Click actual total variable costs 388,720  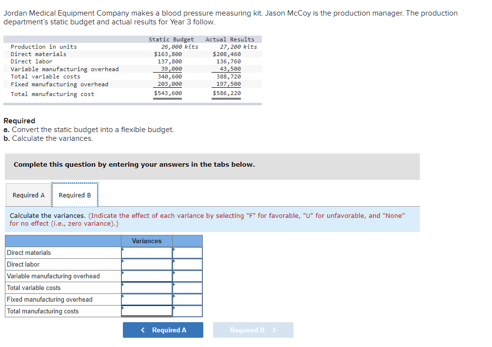click(x=228, y=77)
